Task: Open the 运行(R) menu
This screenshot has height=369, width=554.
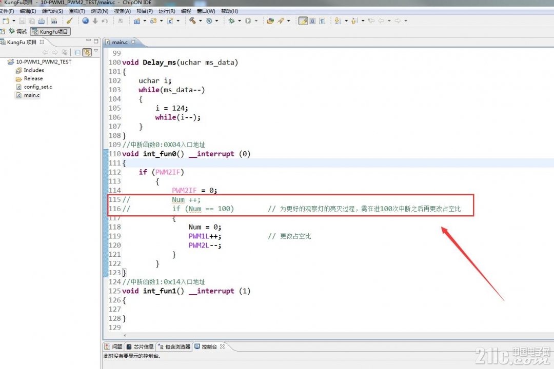Action: click(167, 11)
